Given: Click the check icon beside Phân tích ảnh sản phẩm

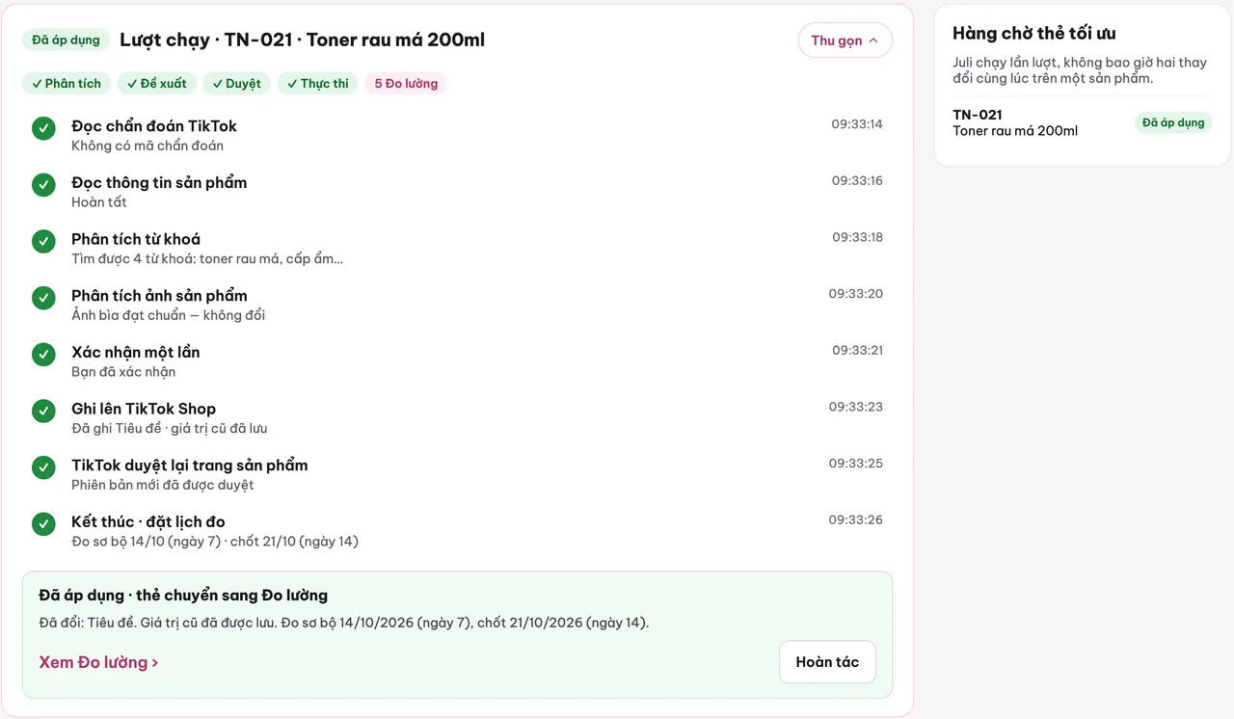Looking at the screenshot, I should tap(43, 298).
